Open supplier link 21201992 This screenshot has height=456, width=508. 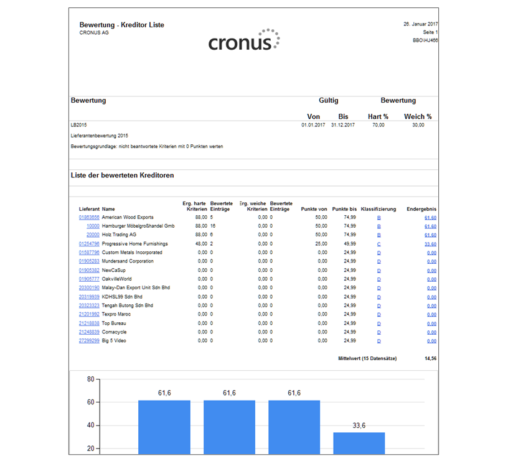(89, 315)
